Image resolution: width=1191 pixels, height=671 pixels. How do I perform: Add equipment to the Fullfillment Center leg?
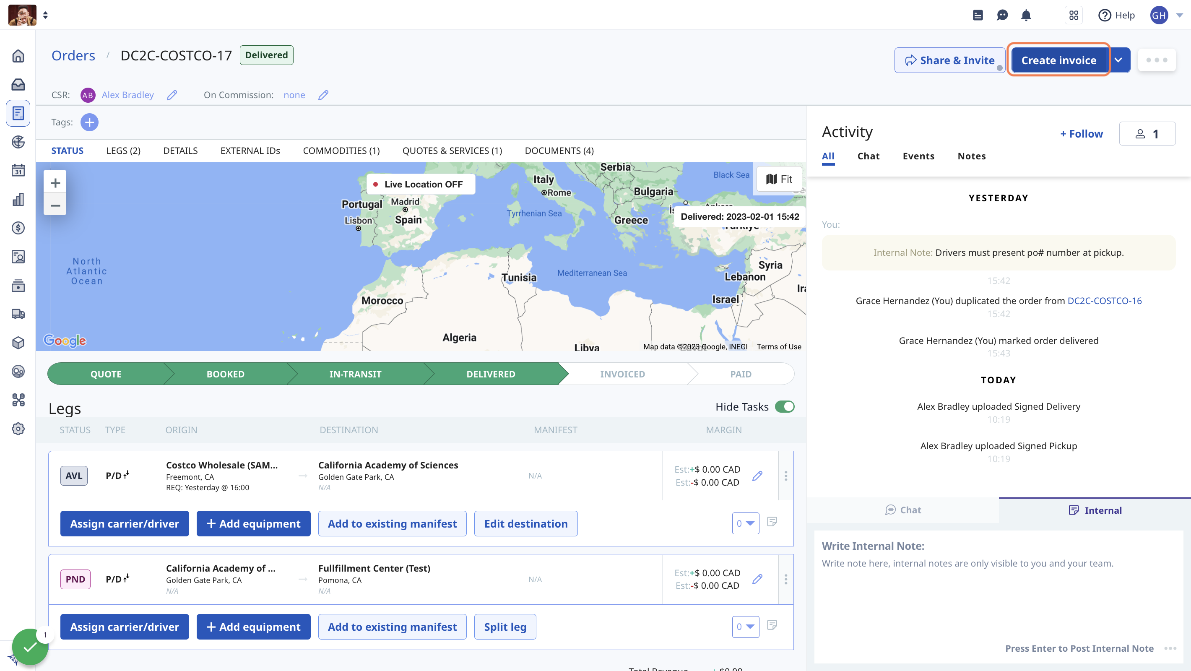pos(253,627)
